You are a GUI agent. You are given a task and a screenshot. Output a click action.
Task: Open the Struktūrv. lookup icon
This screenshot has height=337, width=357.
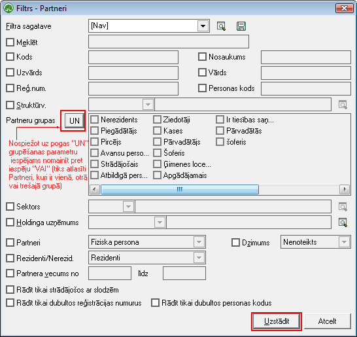tap(343, 105)
